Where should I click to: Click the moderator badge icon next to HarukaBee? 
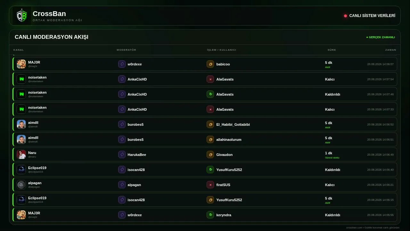tap(122, 155)
